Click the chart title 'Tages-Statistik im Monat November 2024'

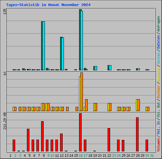click(48, 5)
